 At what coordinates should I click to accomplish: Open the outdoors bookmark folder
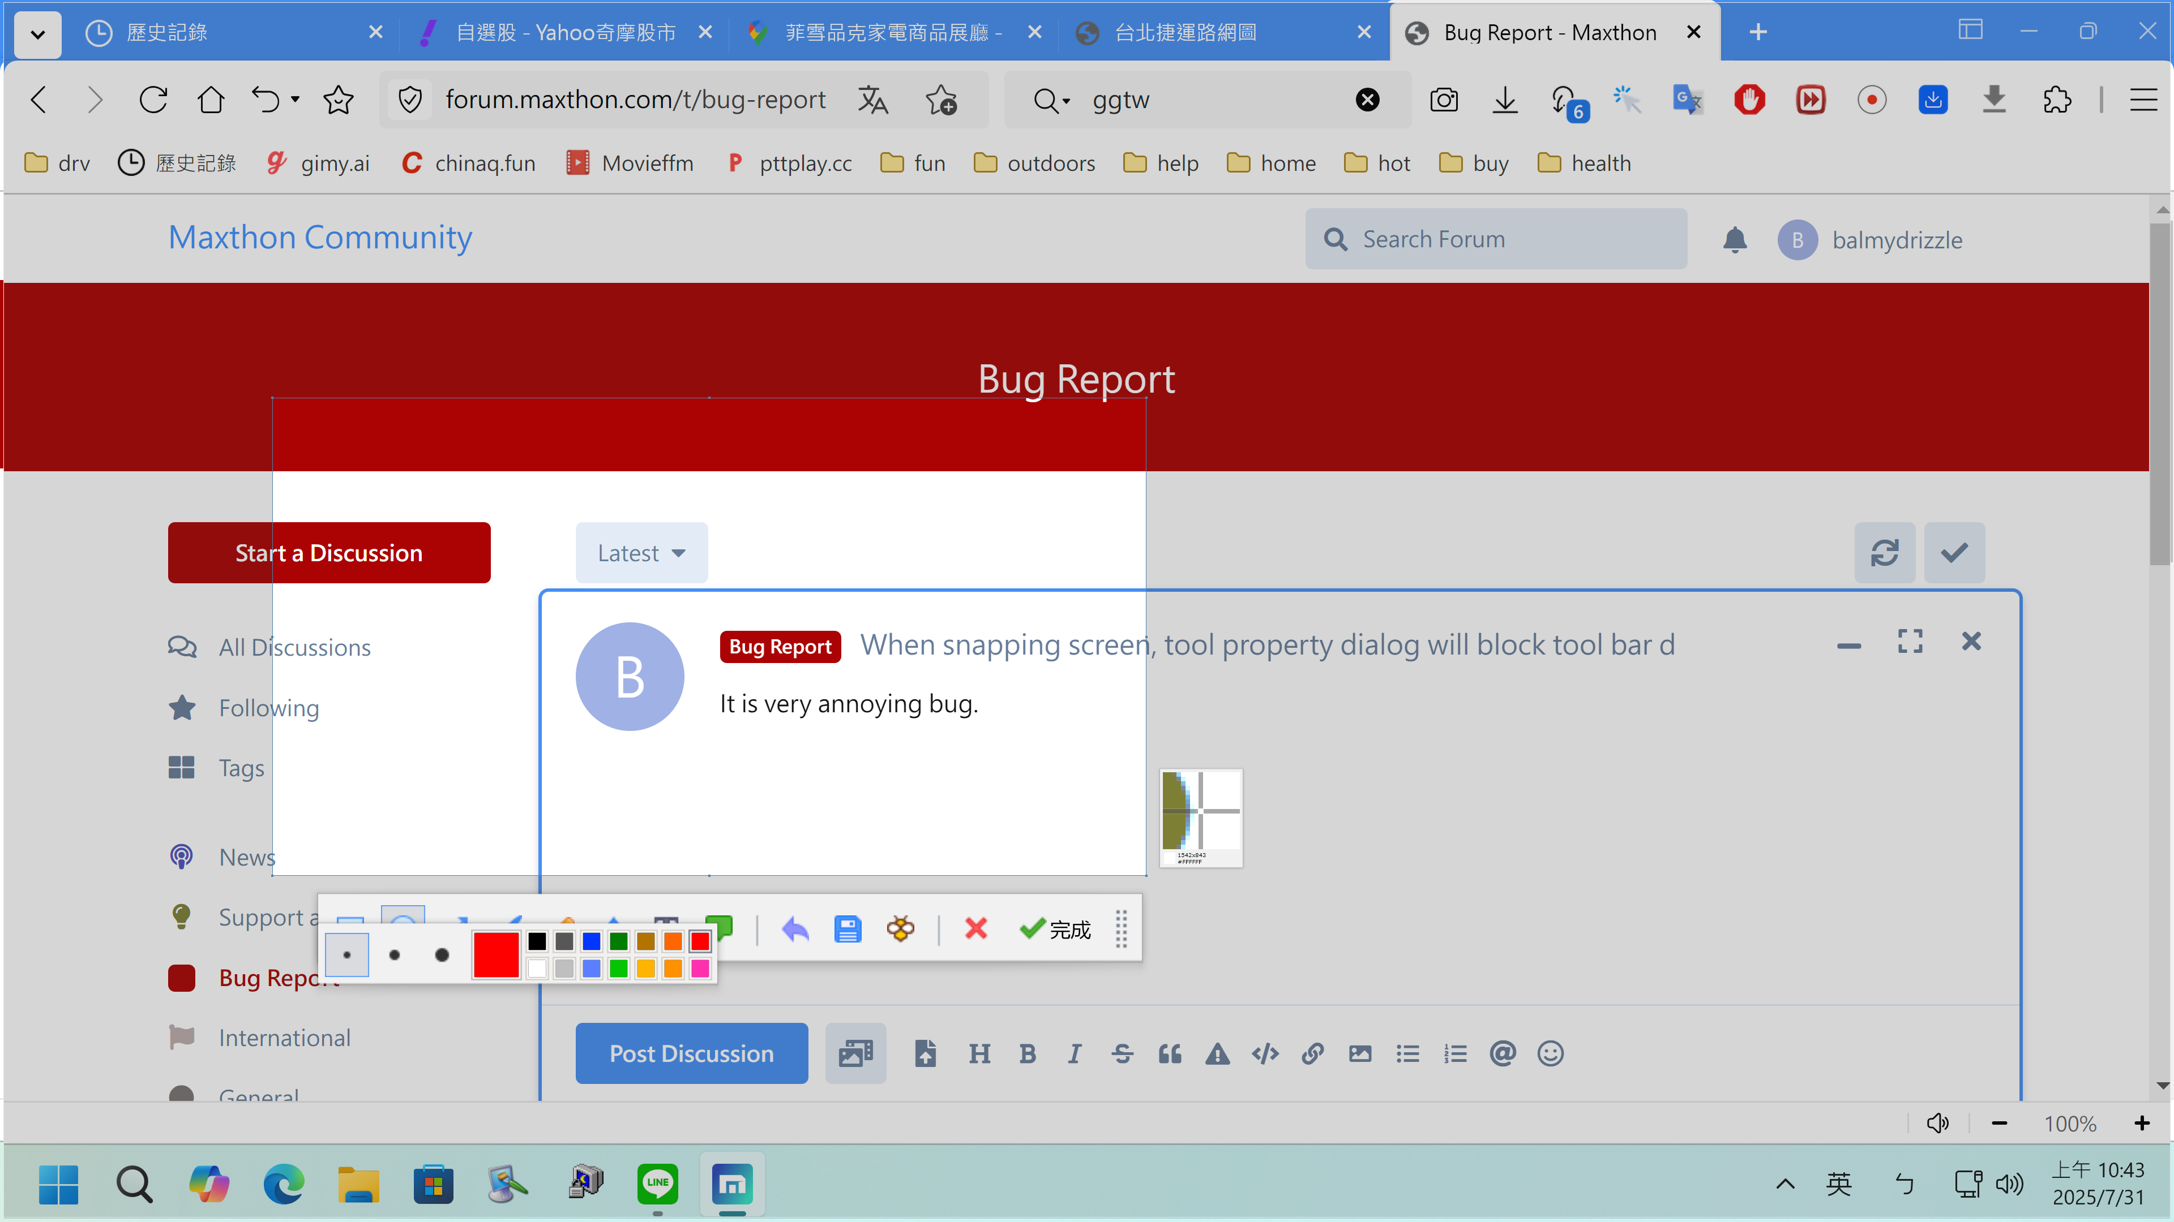[1035, 163]
